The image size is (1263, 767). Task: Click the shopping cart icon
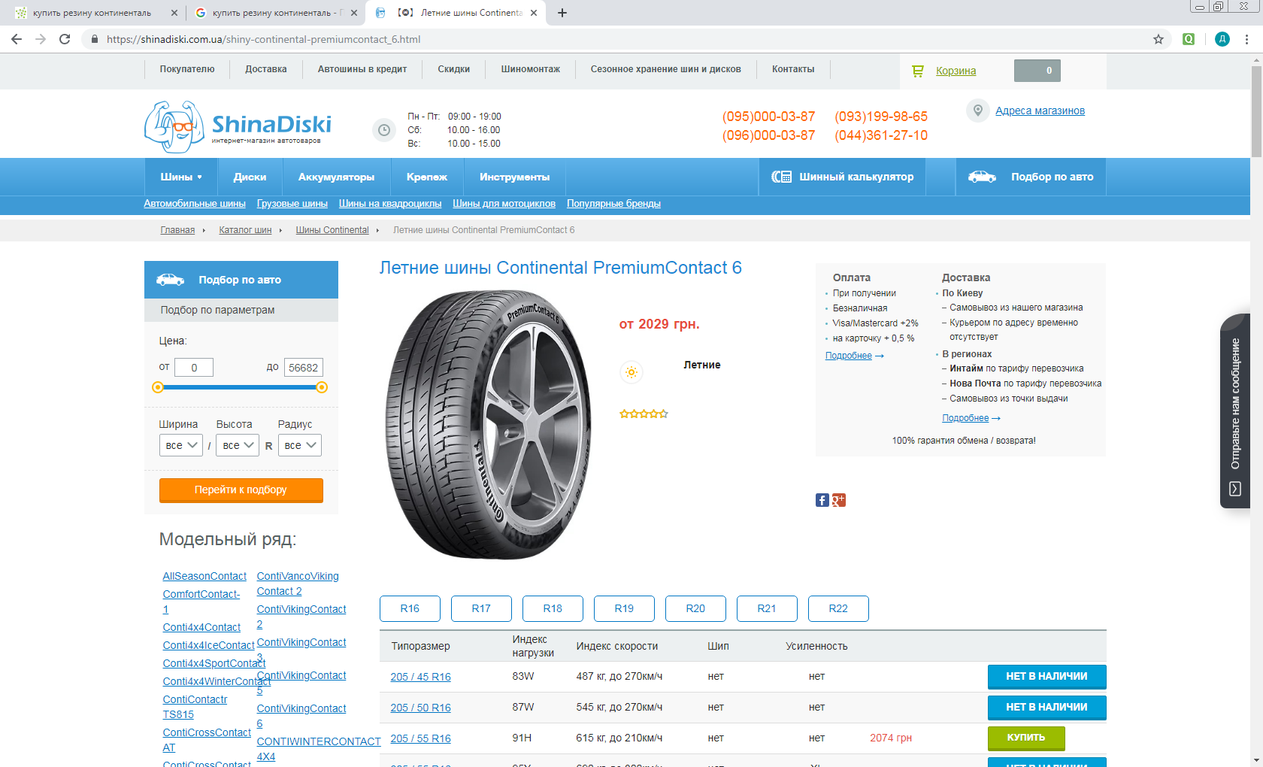click(x=917, y=71)
